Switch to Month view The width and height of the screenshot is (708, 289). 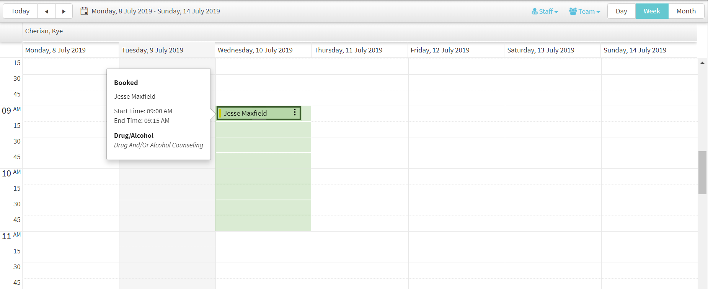[686, 11]
